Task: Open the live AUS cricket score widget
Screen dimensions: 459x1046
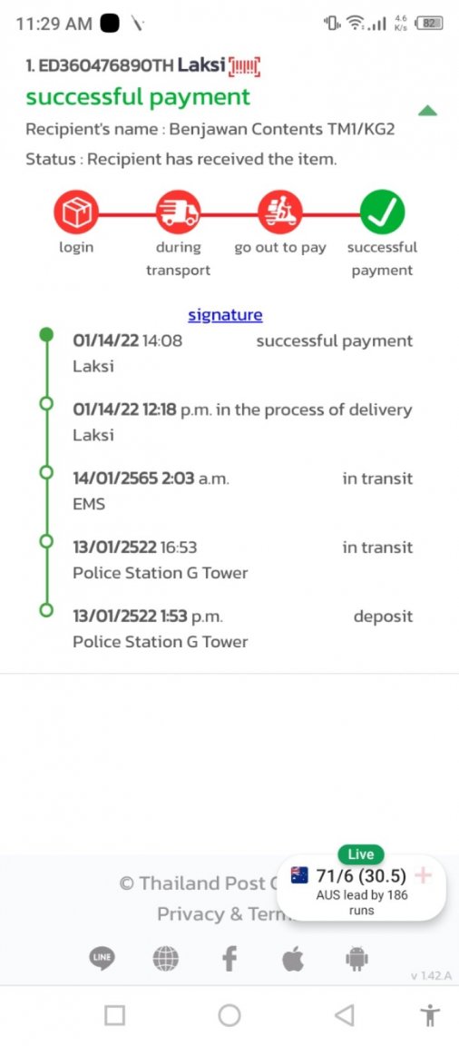Action: [361, 885]
